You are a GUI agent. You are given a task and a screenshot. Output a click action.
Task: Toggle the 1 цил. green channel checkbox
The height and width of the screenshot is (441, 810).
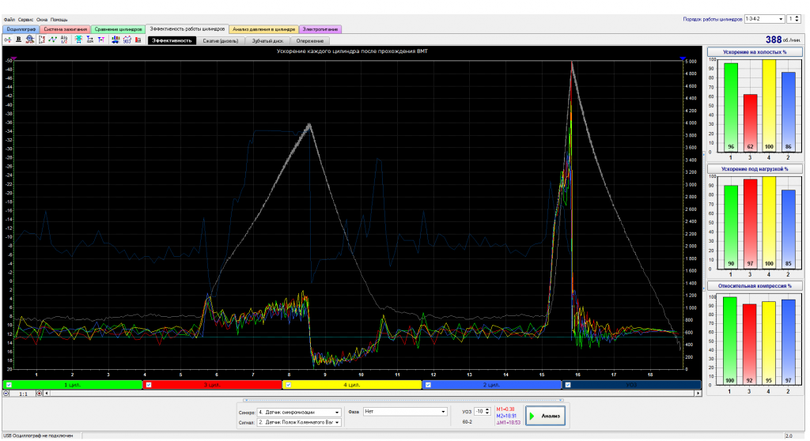click(9, 385)
